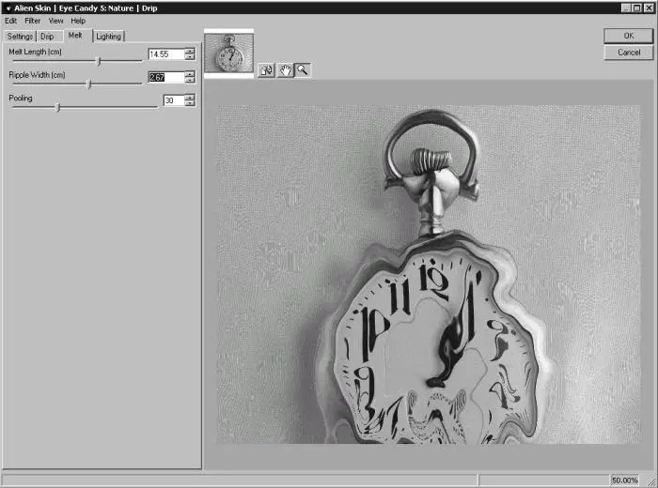Open the Help menu
Image resolution: width=658 pixels, height=488 pixels.
click(x=78, y=21)
